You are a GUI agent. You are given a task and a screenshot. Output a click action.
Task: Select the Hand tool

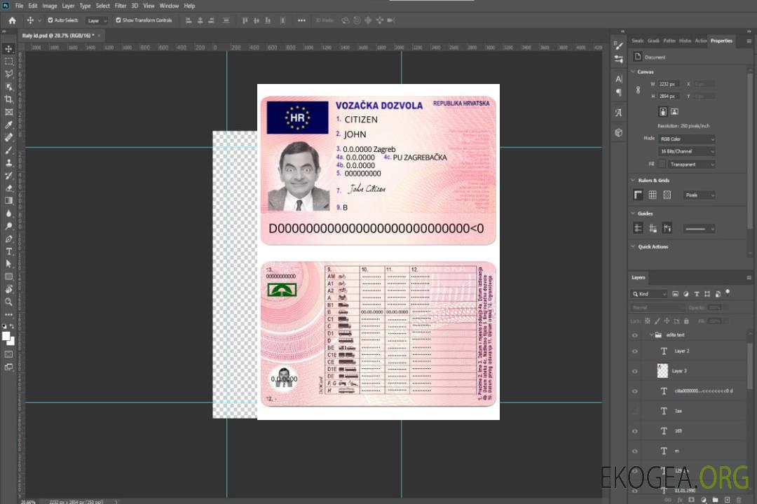8,289
